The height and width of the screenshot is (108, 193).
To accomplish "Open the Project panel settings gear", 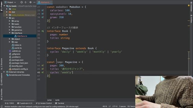I will pos(30,2).
